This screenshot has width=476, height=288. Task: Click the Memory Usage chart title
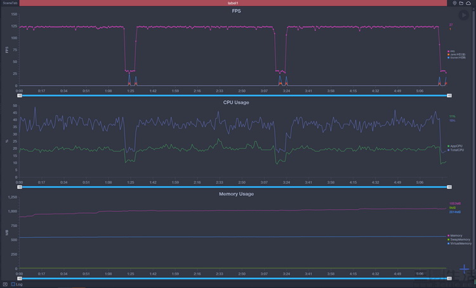pos(236,194)
